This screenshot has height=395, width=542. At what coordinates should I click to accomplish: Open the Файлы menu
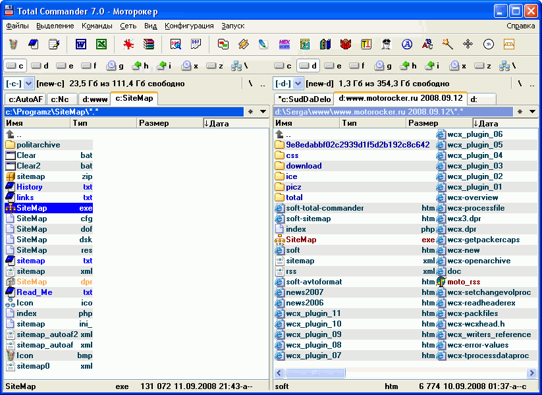tap(17, 26)
